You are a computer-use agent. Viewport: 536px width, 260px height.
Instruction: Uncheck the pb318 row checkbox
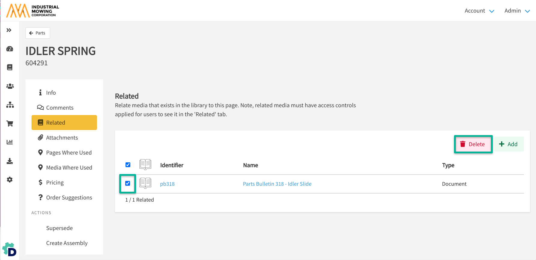click(x=128, y=183)
